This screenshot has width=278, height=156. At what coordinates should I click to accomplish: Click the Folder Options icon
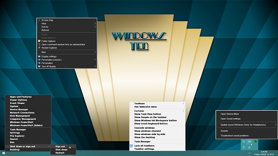point(39,41)
